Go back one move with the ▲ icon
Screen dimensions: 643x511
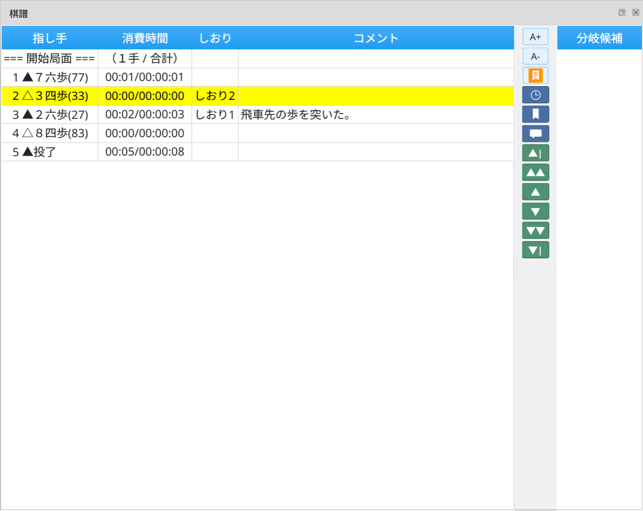click(535, 191)
